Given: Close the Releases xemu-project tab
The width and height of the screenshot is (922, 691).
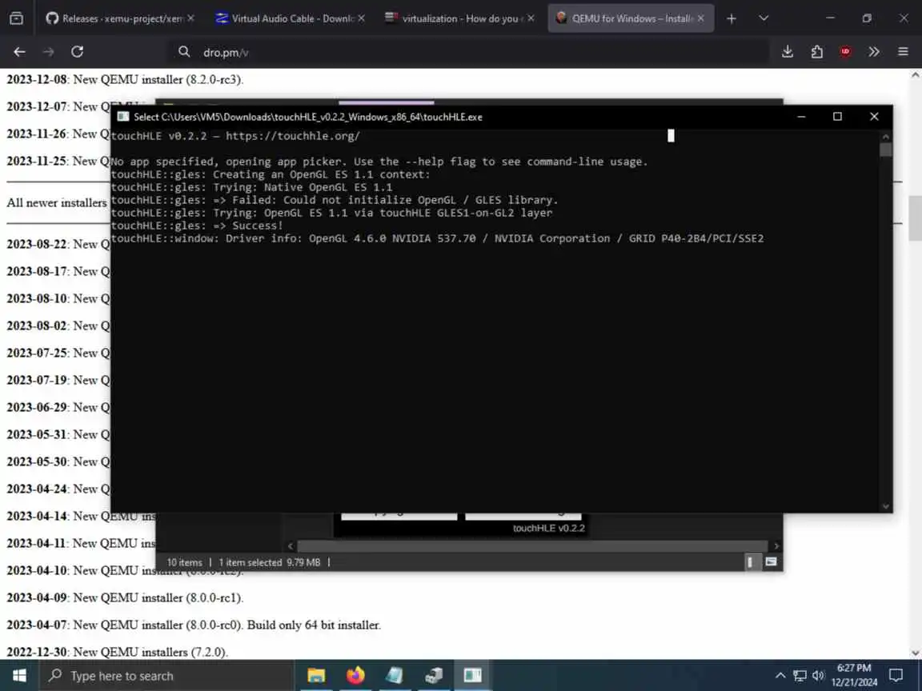Looking at the screenshot, I should (x=190, y=18).
